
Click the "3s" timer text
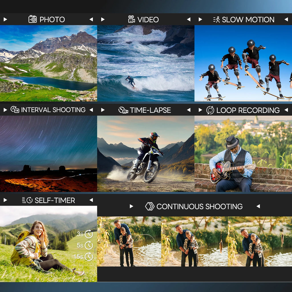[x=80, y=234]
